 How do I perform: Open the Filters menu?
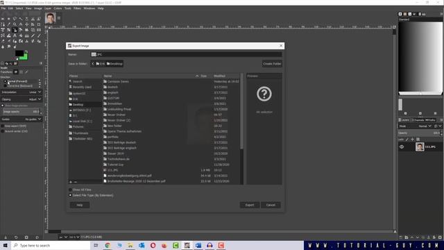[77, 8]
